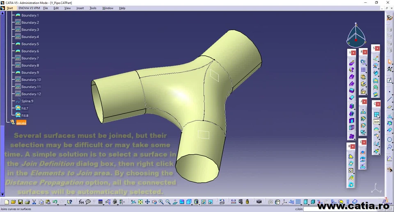
Task: Click the Print icon
Action: click(x=27, y=202)
